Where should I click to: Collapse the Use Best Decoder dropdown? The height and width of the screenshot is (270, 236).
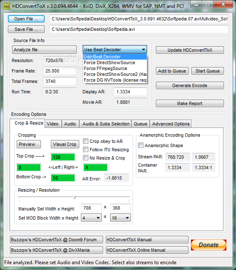tap(115, 50)
